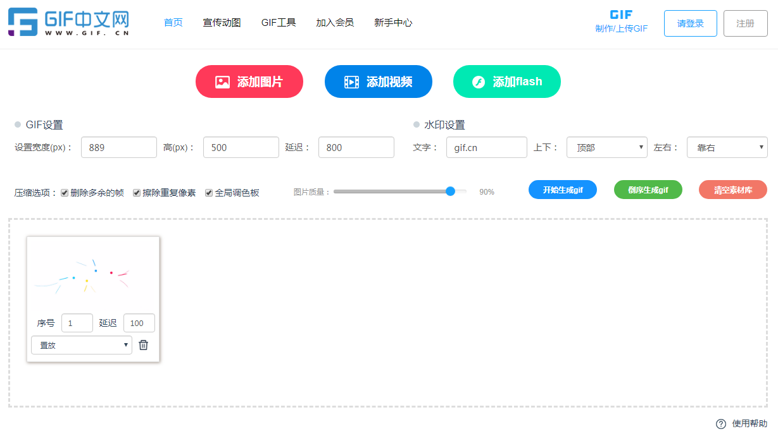Image resolution: width=778 pixels, height=436 pixels.
Task: Click the 清空素材库 button
Action: [733, 190]
